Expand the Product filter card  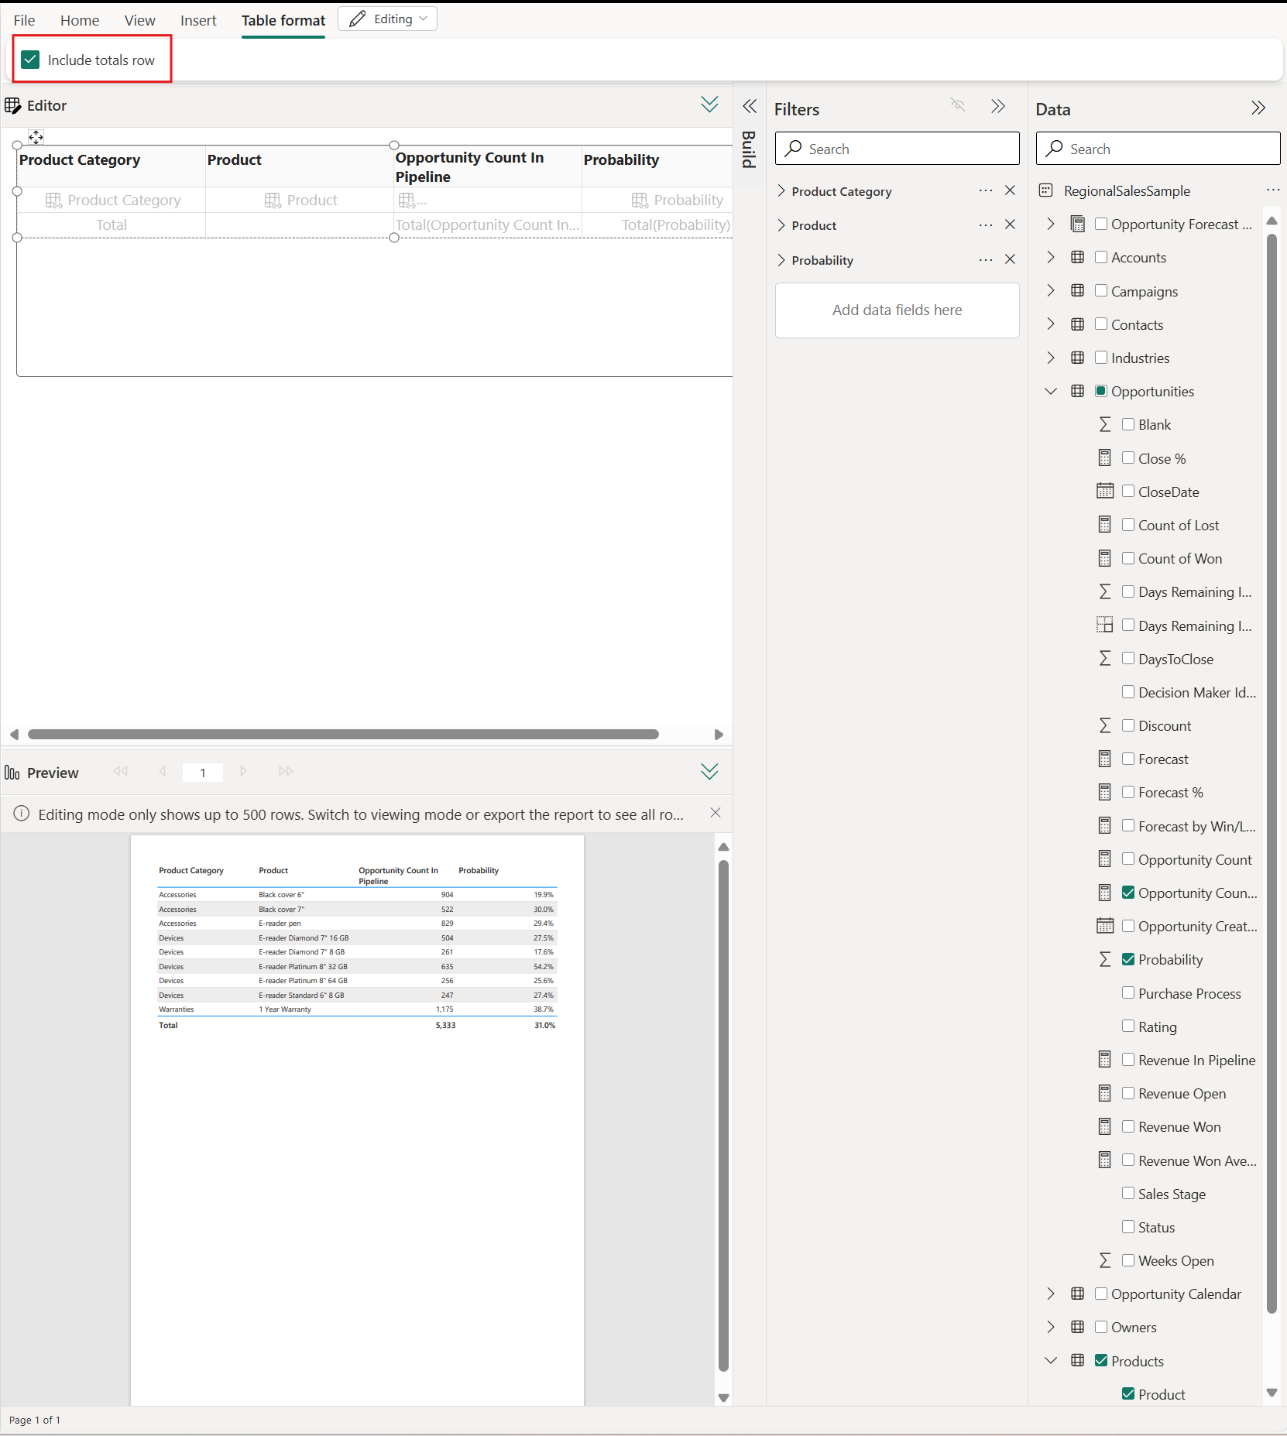781,225
